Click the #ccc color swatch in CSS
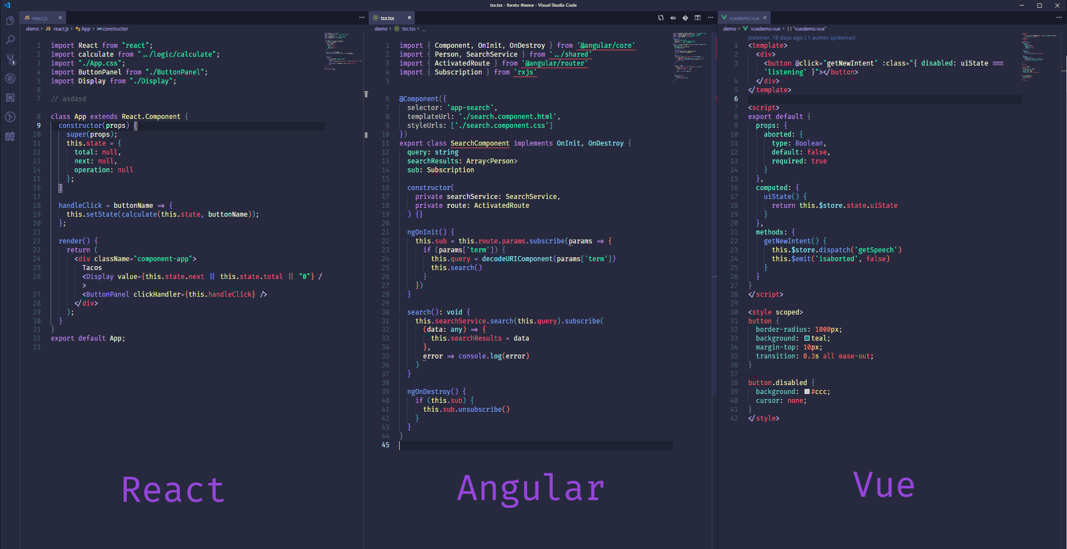 pyautogui.click(x=807, y=392)
